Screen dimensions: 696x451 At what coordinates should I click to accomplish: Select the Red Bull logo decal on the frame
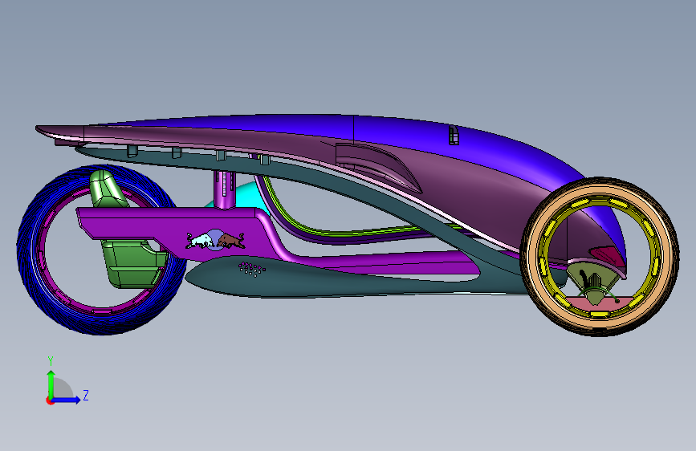[215, 240]
